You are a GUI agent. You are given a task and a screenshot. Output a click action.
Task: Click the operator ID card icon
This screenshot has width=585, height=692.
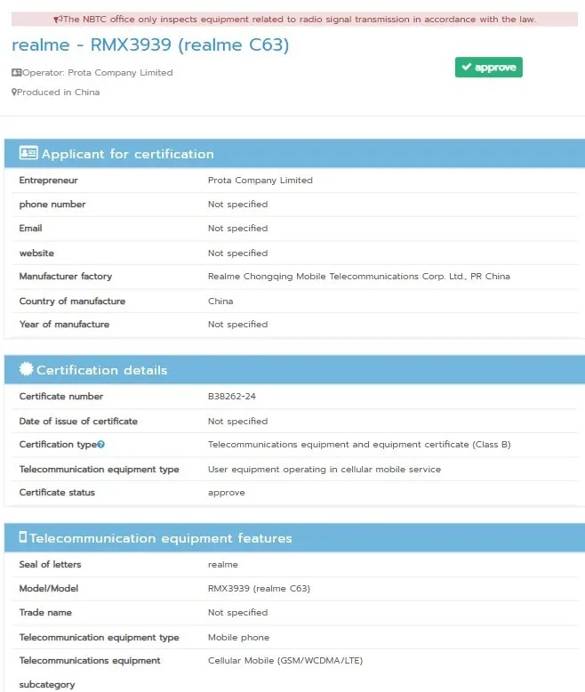(16, 73)
